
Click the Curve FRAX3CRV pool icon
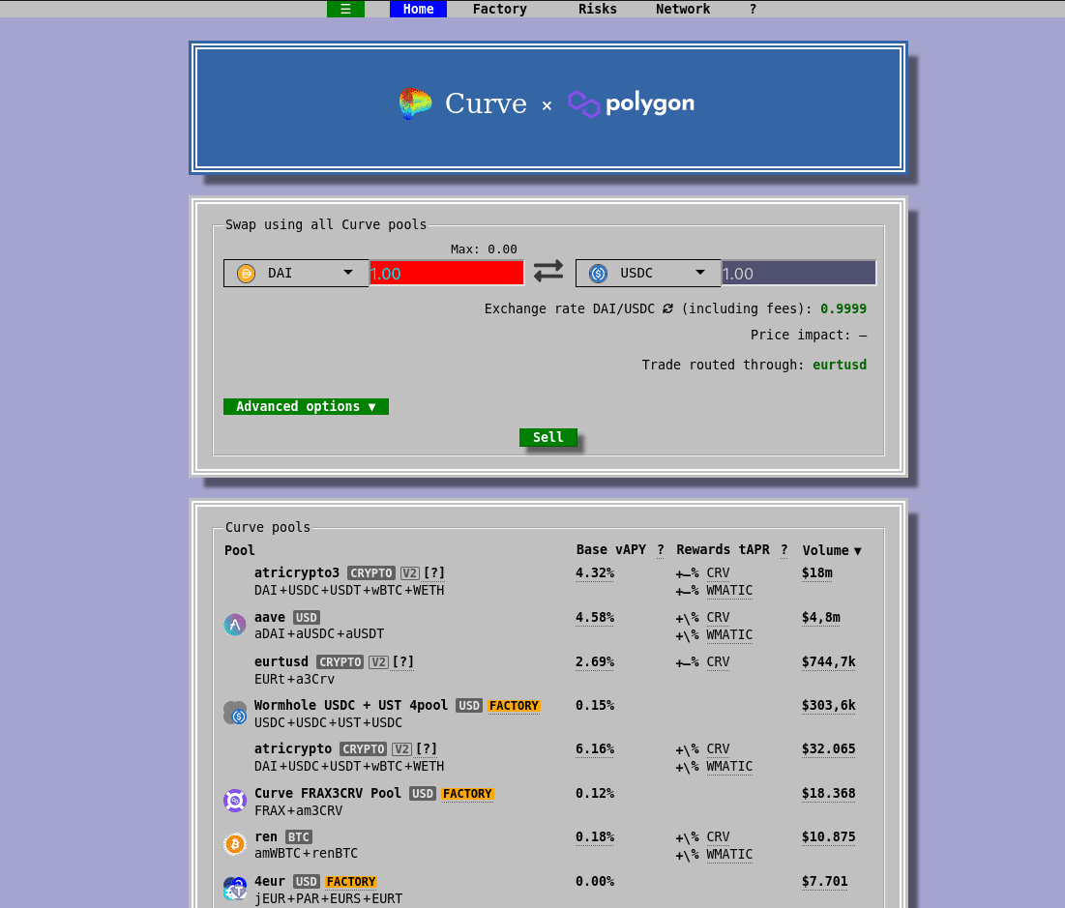pyautogui.click(x=235, y=801)
